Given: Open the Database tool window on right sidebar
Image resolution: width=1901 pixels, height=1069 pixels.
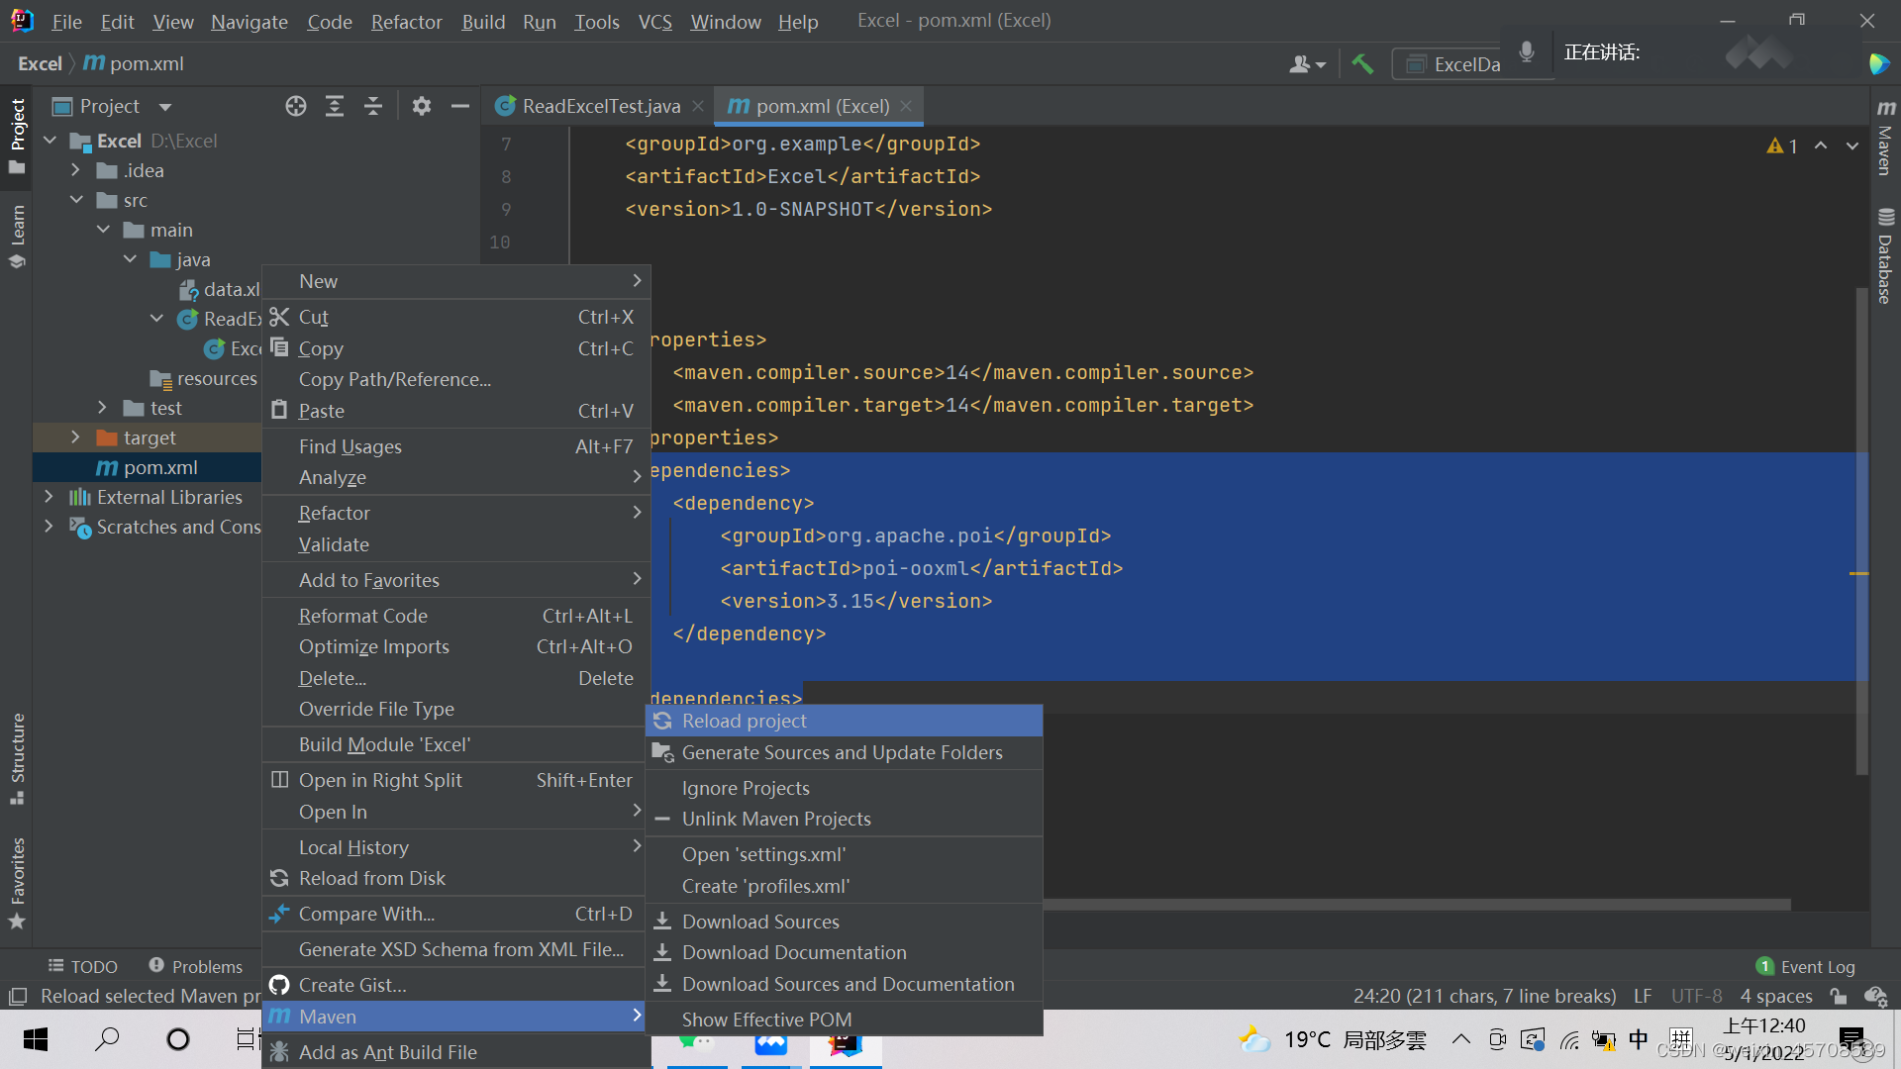Looking at the screenshot, I should tap(1885, 247).
